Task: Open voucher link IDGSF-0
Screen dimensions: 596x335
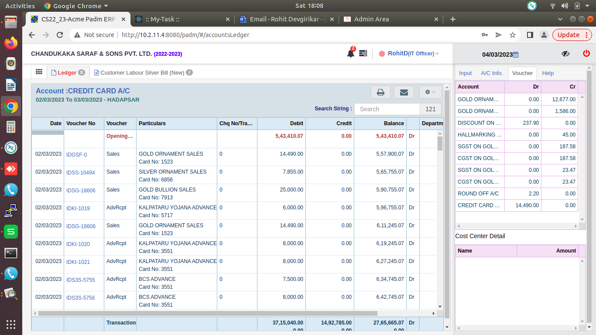Action: coord(76,155)
